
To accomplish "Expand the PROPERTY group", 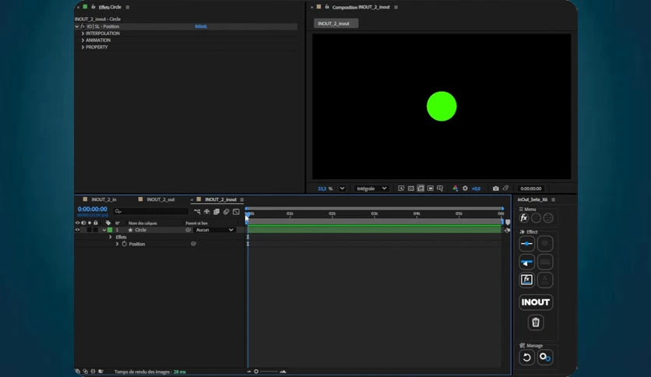I will pos(83,48).
